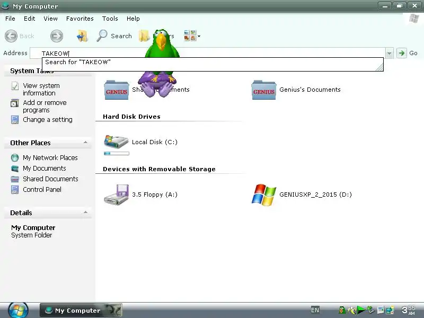Click the white panel tray icon
This screenshot has width=424, height=318.
click(381, 310)
